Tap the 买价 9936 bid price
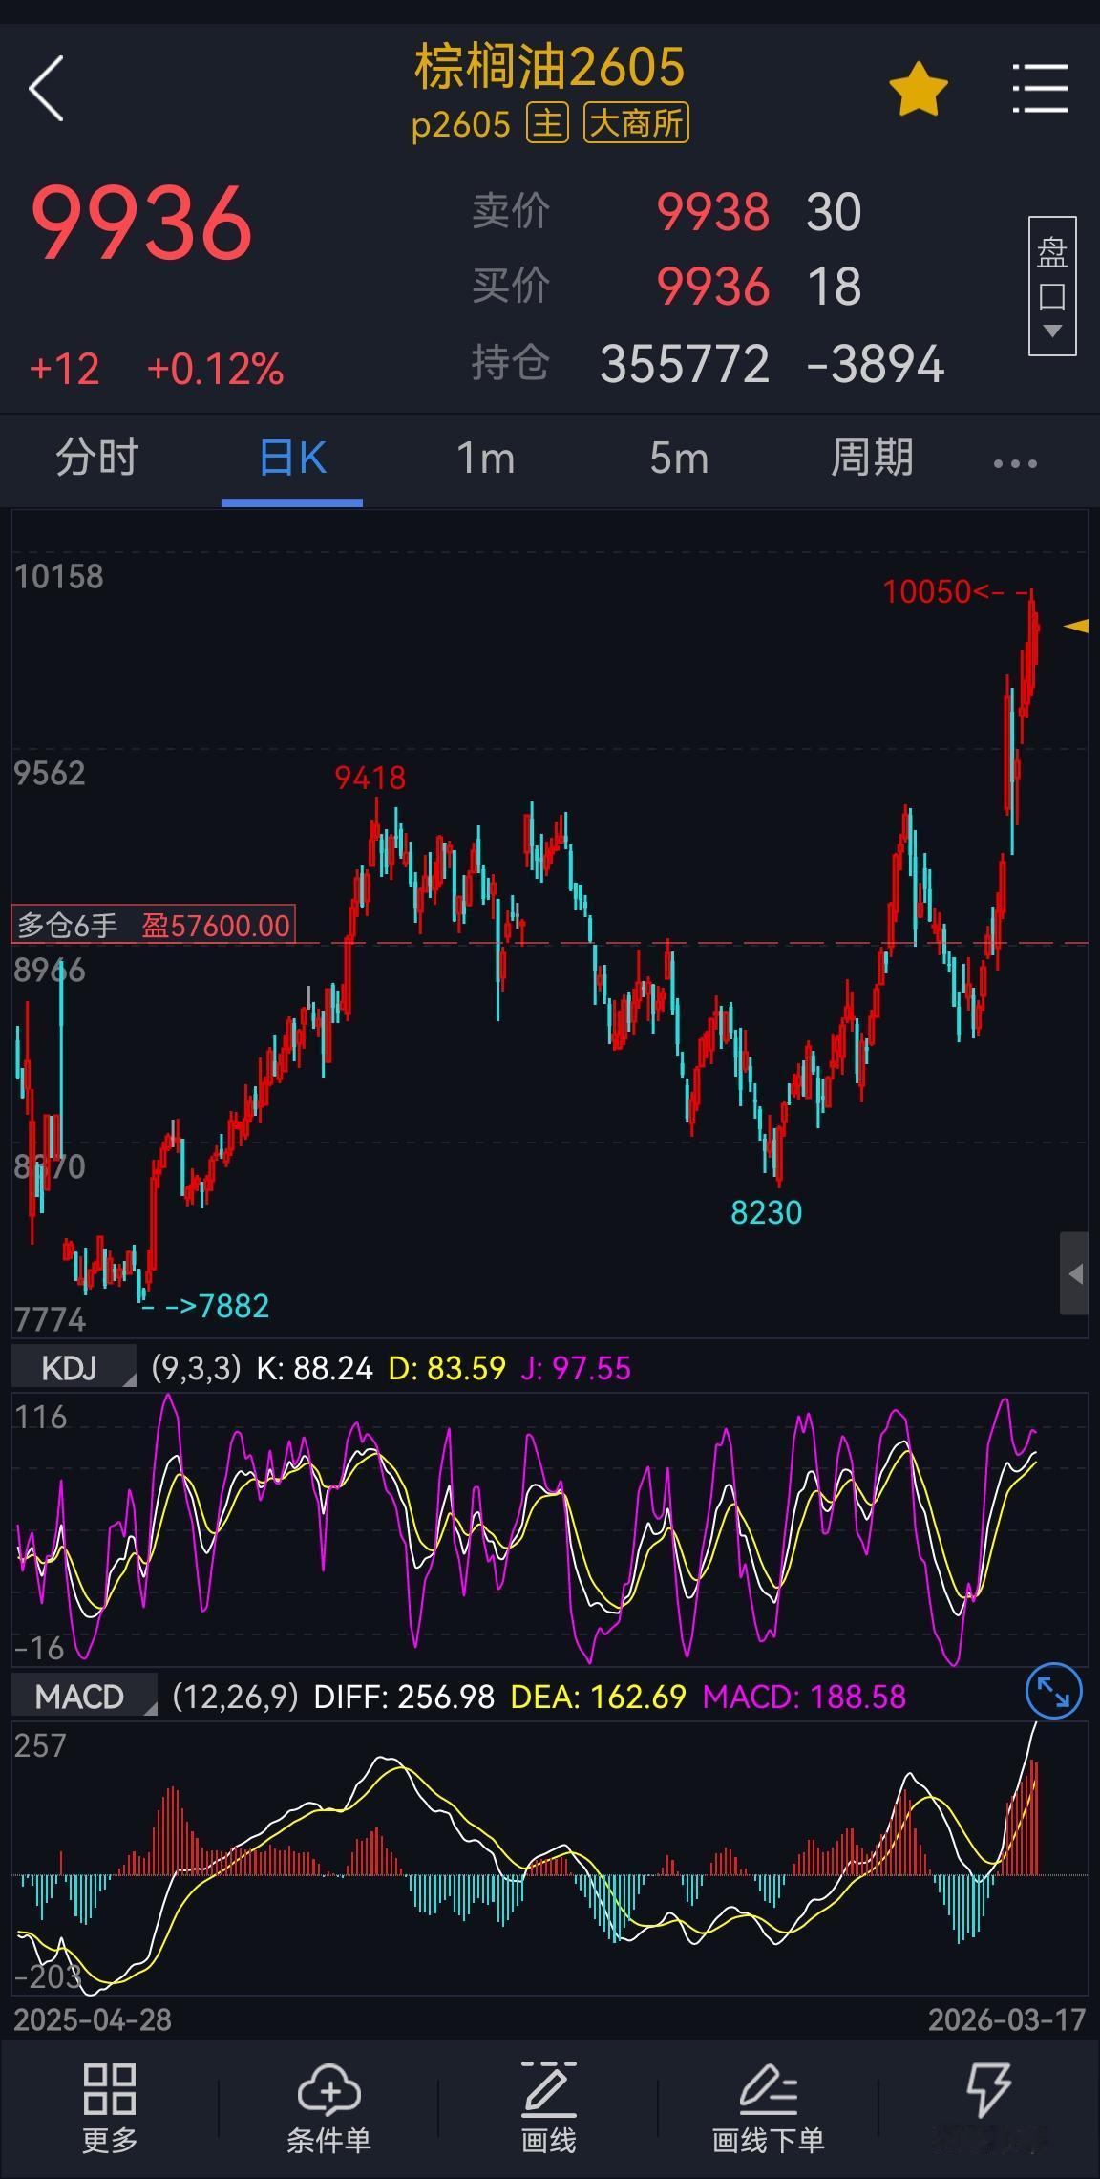The width and height of the screenshot is (1100, 2179). click(x=712, y=287)
